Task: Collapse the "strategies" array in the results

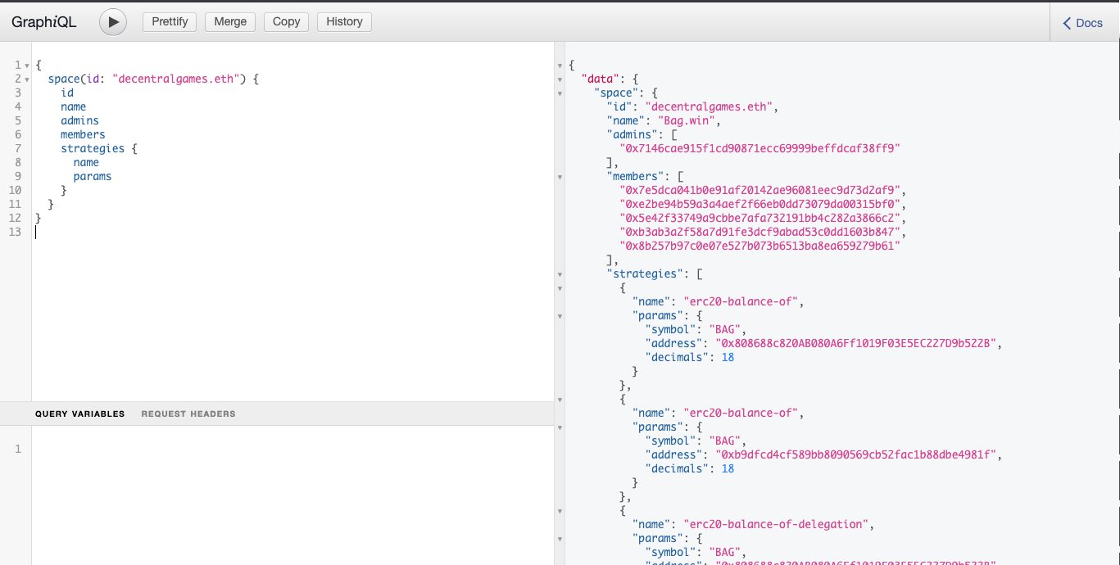Action: [560, 274]
